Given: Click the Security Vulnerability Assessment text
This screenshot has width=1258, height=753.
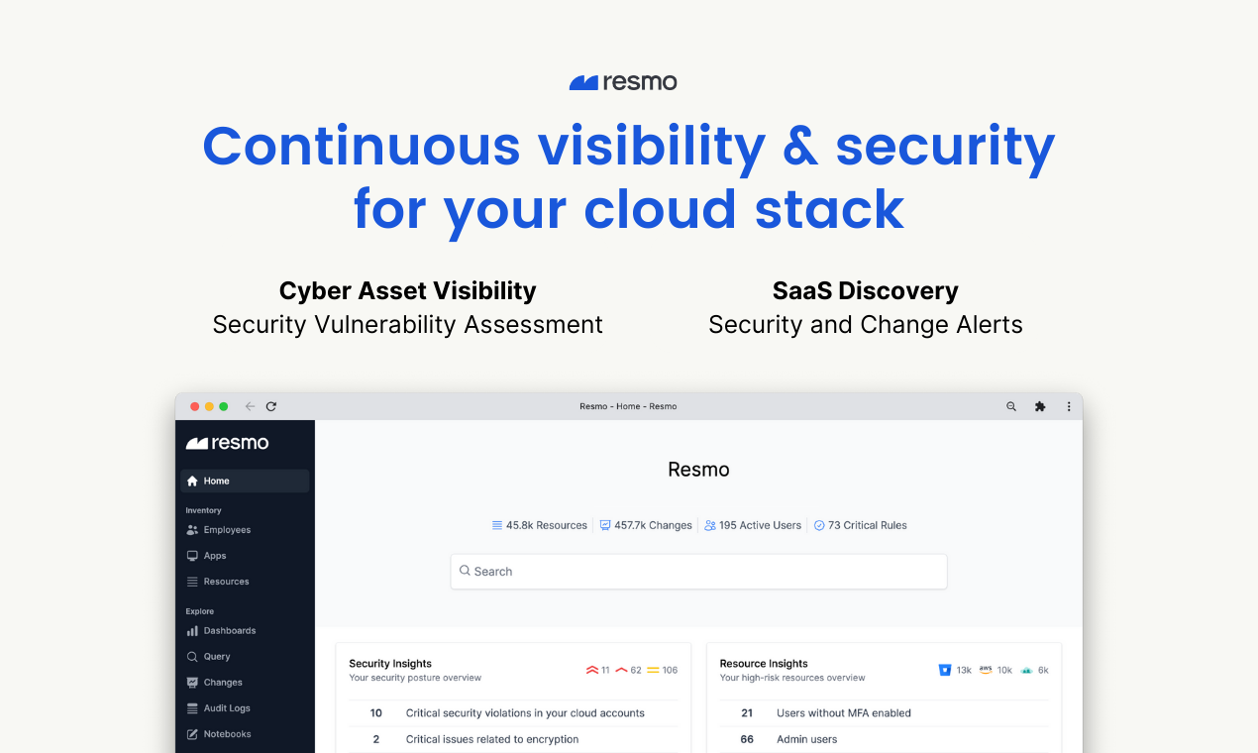Looking at the screenshot, I should [x=408, y=325].
